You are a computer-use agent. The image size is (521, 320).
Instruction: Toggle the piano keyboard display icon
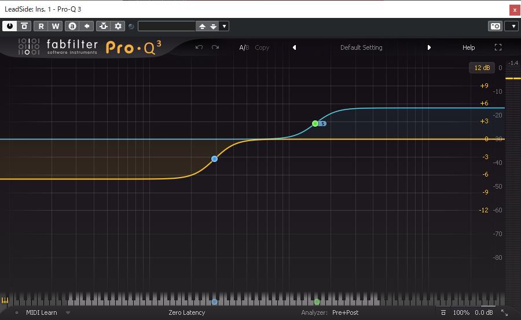tap(5, 300)
